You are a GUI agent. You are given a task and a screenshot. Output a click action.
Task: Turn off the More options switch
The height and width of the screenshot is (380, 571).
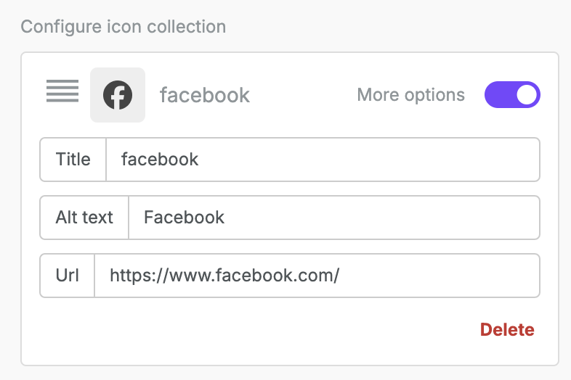pos(512,94)
